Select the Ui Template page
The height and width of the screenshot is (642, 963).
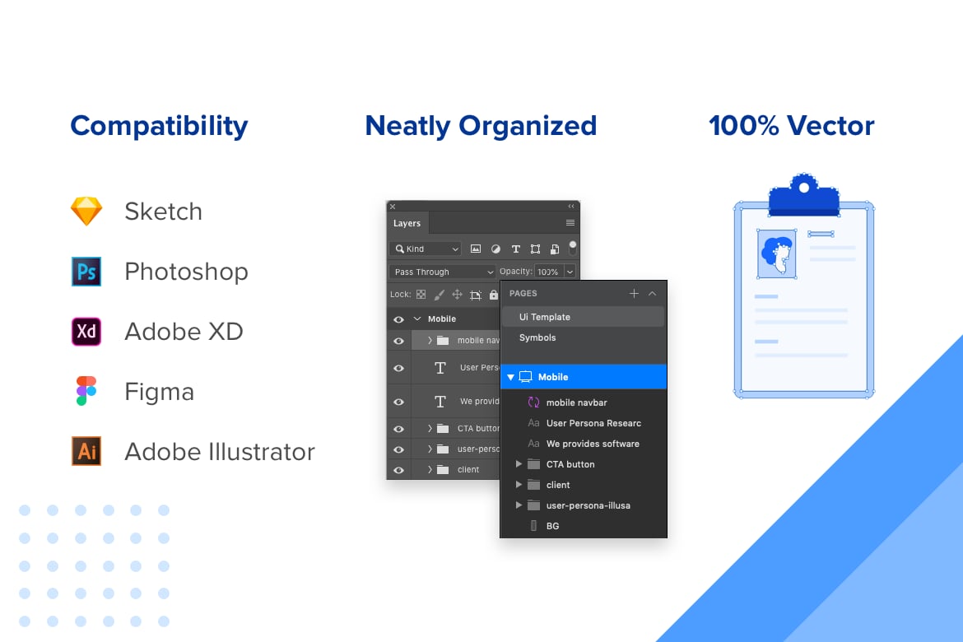pyautogui.click(x=583, y=317)
